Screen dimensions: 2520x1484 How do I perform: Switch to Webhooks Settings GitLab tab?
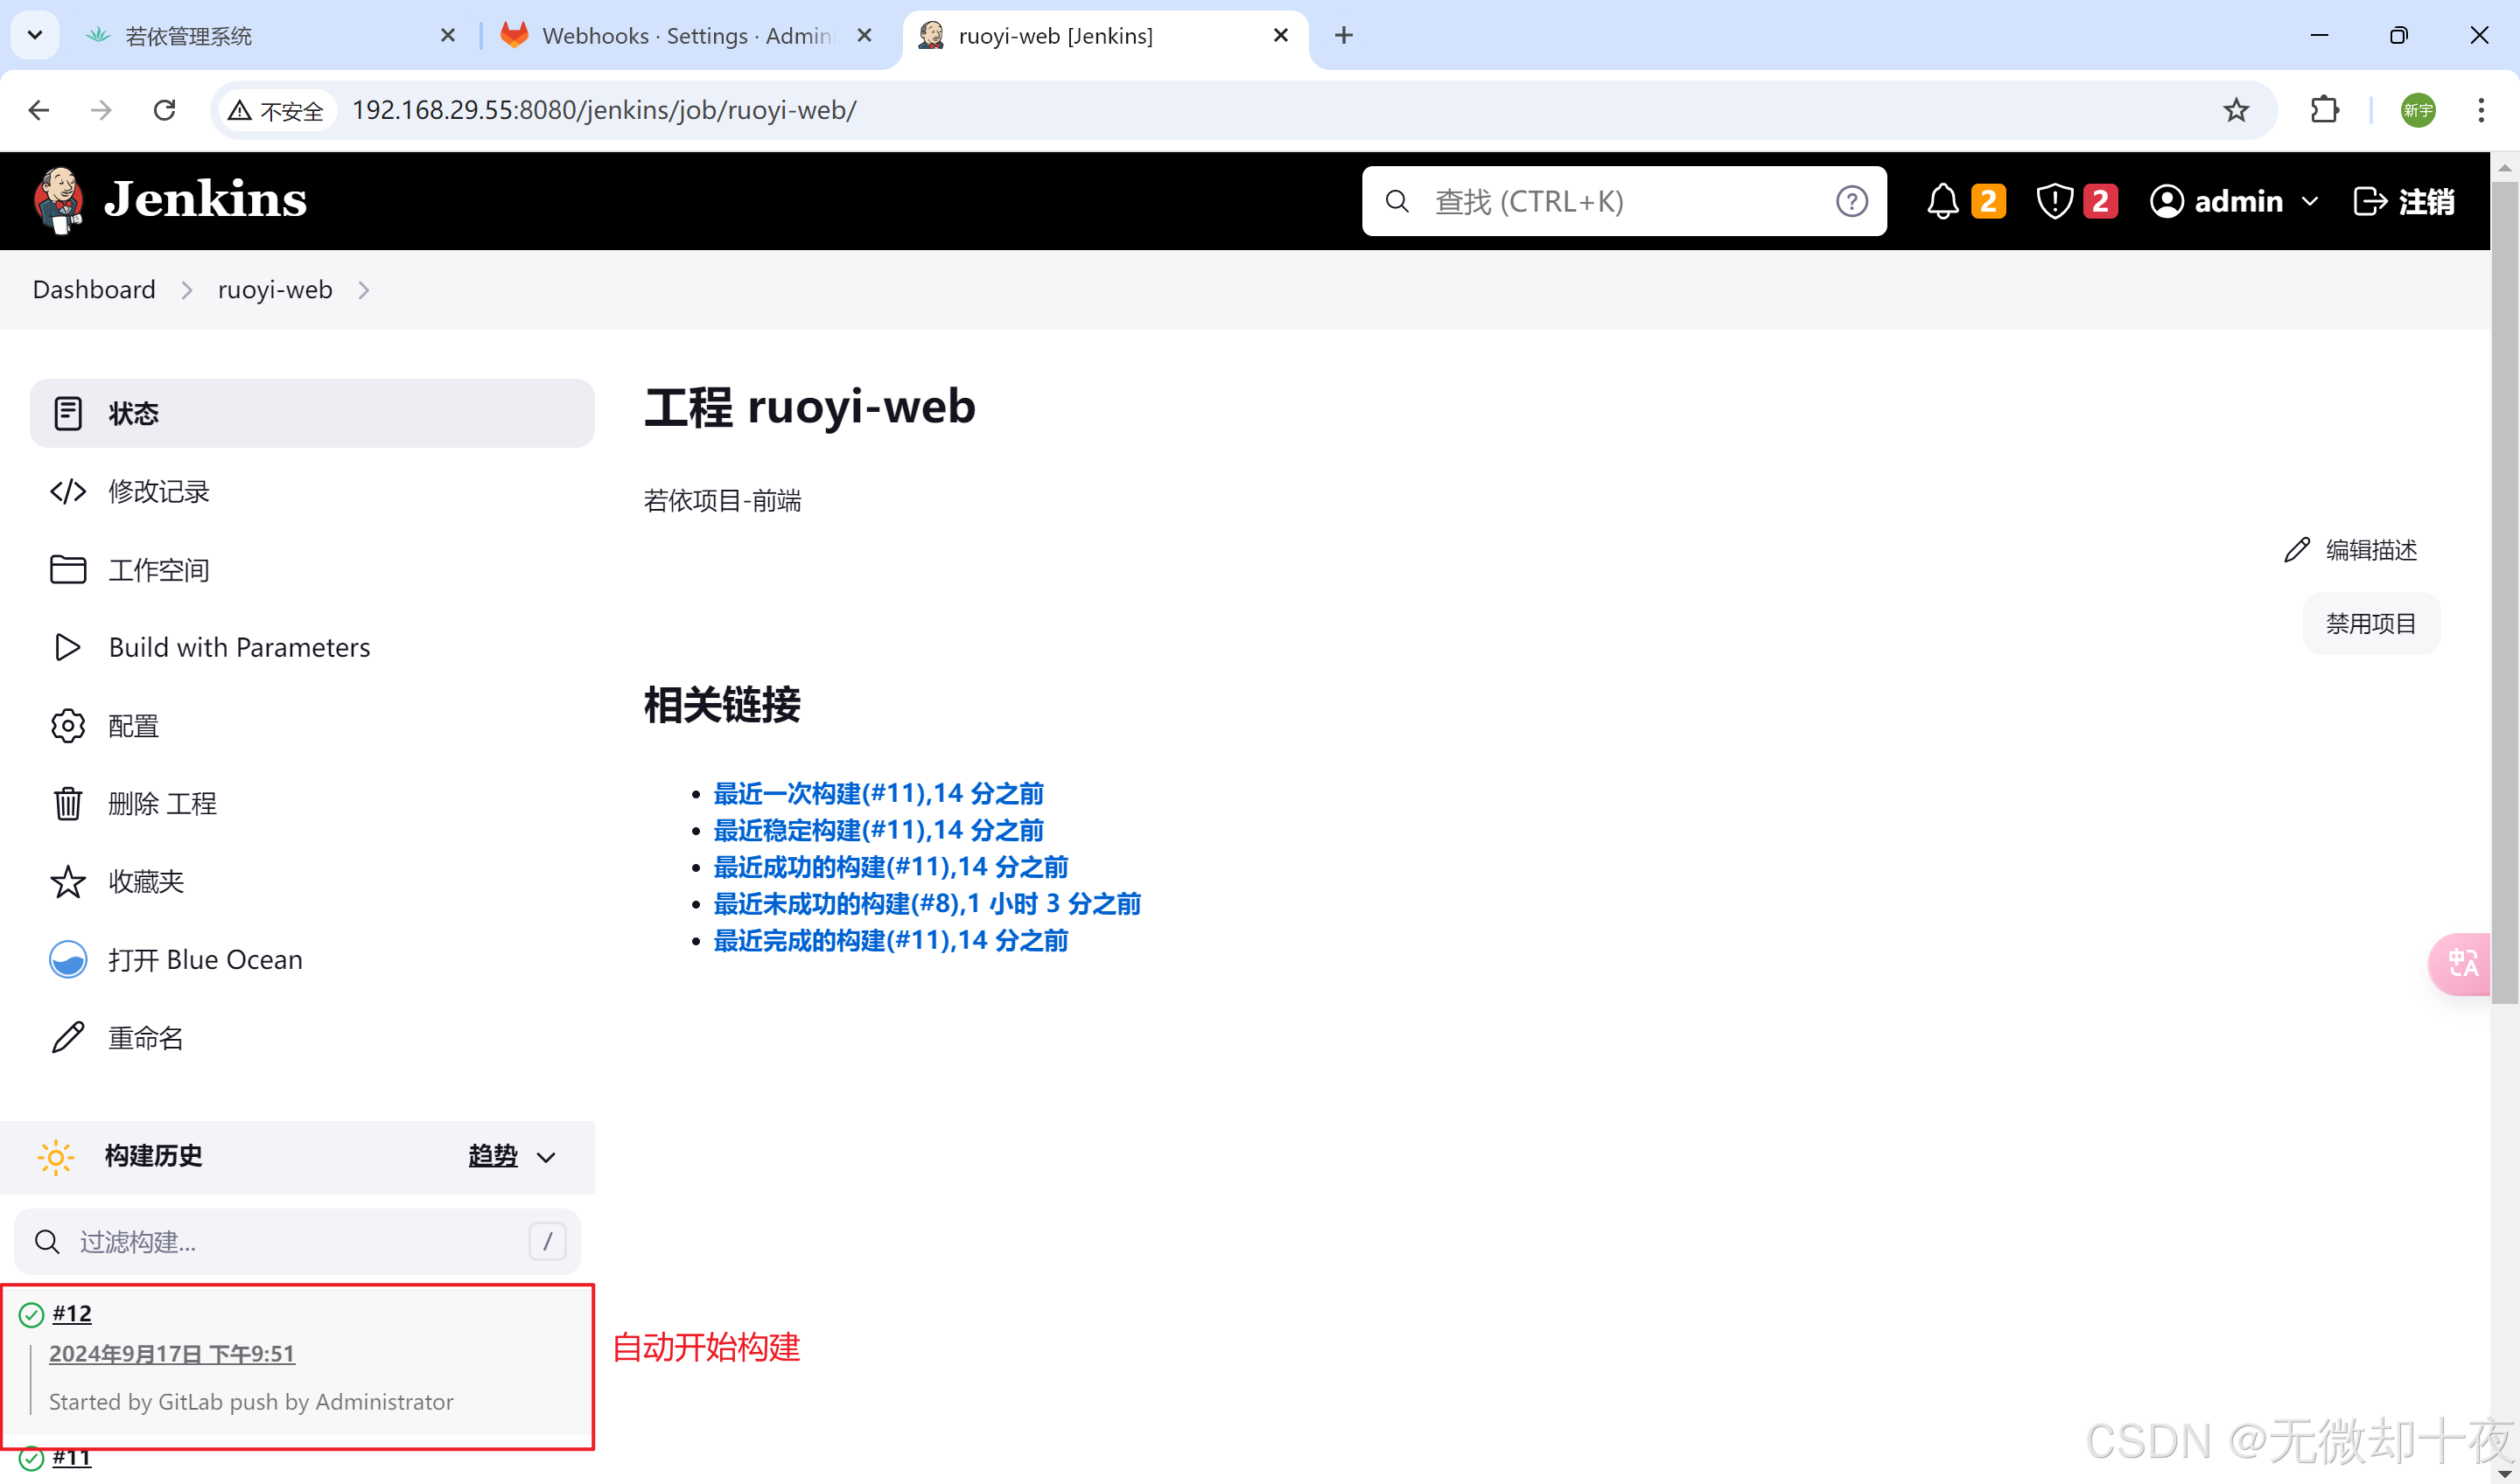[x=685, y=36]
